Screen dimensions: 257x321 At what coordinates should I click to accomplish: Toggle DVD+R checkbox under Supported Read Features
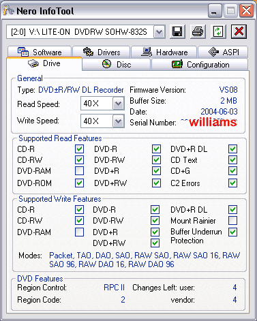click(156, 171)
